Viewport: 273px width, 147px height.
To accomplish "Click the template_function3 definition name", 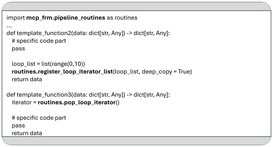I will point(44,95).
